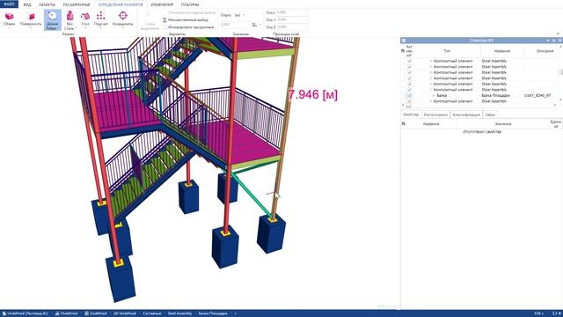
Task: Click the units icon beside the value field
Action: point(254,25)
